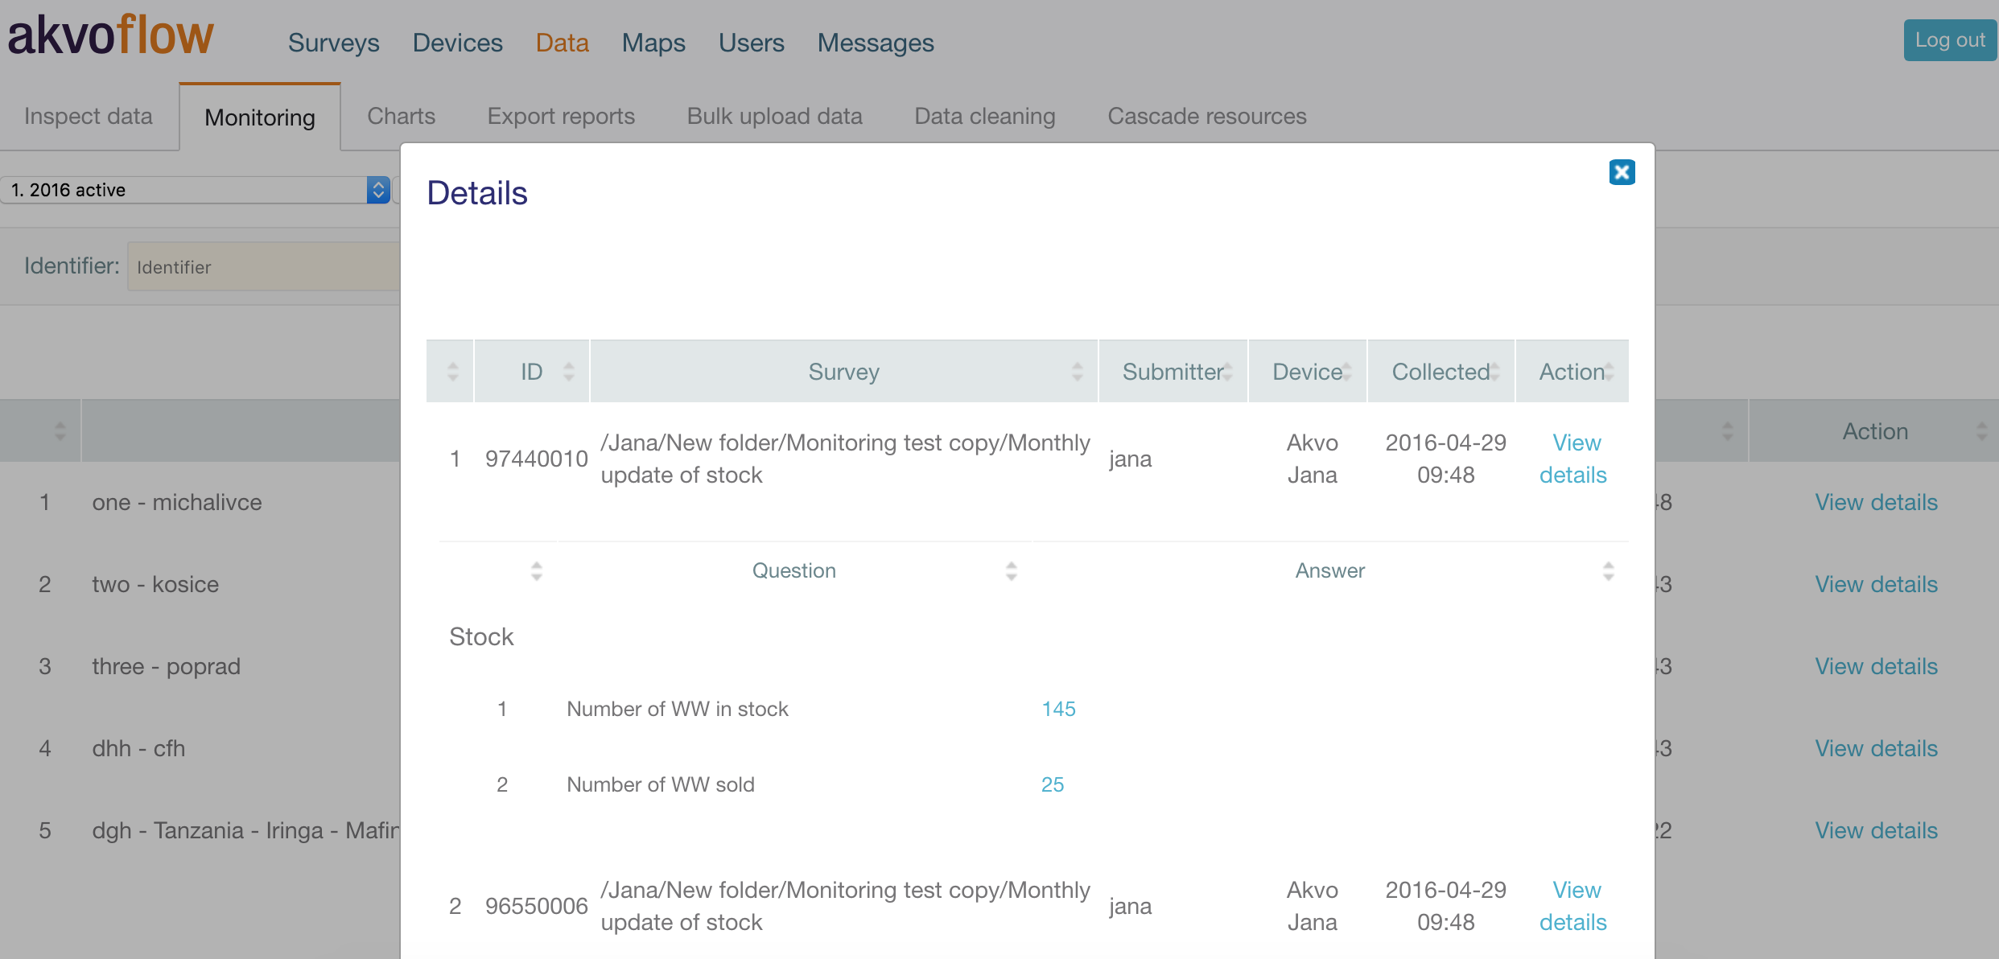1999x959 pixels.
Task: Sort background table by first column arrows
Action: (x=60, y=431)
